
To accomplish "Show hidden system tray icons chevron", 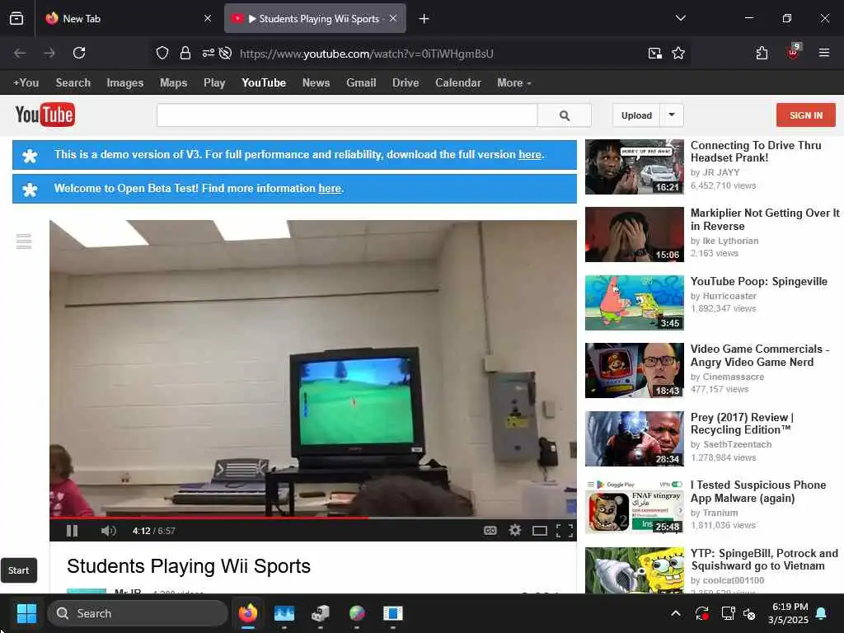I will (x=676, y=613).
